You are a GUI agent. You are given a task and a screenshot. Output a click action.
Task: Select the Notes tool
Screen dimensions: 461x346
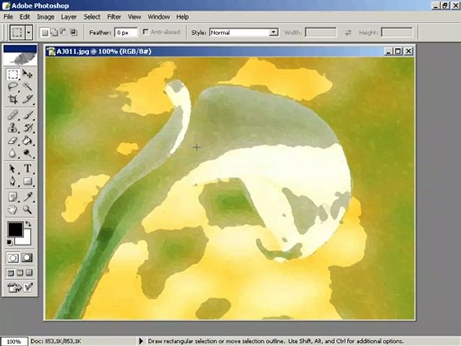tap(12, 197)
